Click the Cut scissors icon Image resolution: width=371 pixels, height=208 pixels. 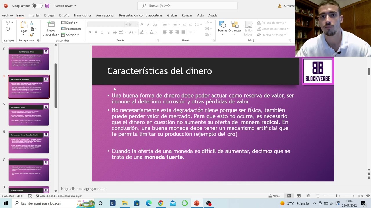[32, 23]
